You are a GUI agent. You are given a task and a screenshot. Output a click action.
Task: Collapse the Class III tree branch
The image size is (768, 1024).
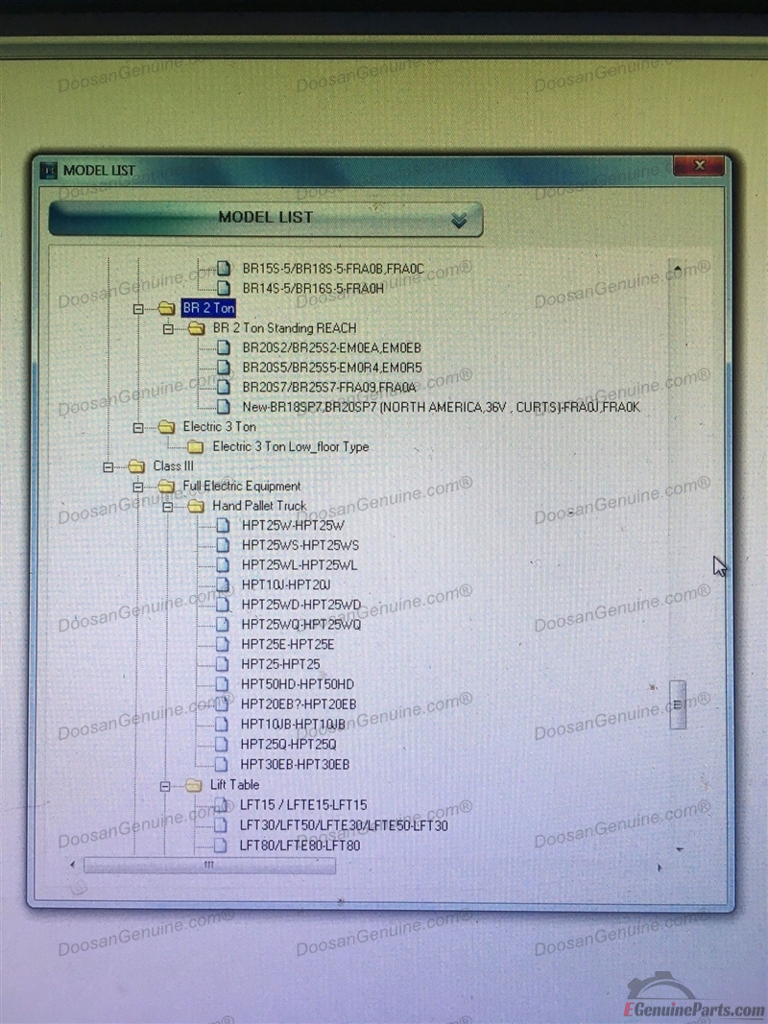(x=108, y=466)
